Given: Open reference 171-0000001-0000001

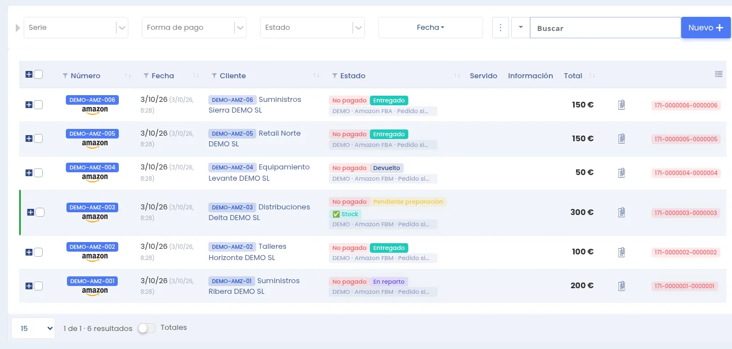Looking at the screenshot, I should [684, 286].
